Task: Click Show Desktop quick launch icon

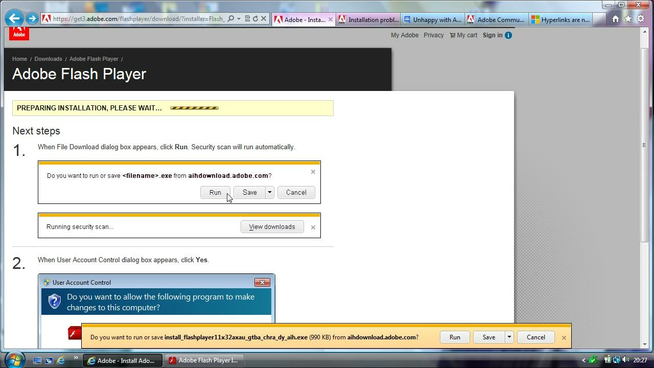Action: (x=37, y=360)
